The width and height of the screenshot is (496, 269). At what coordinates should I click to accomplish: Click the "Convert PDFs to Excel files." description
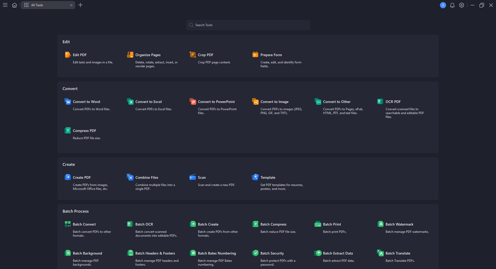pyautogui.click(x=154, y=109)
